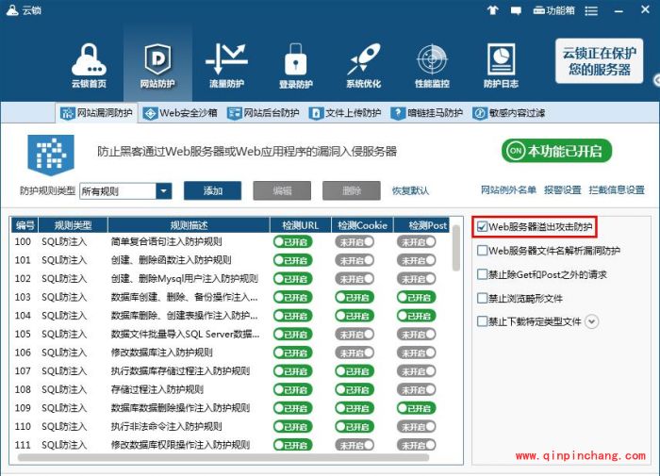Select rule 110 执行非法命令注入防护规则
Image resolution: width=660 pixels, height=476 pixels.
230,426
